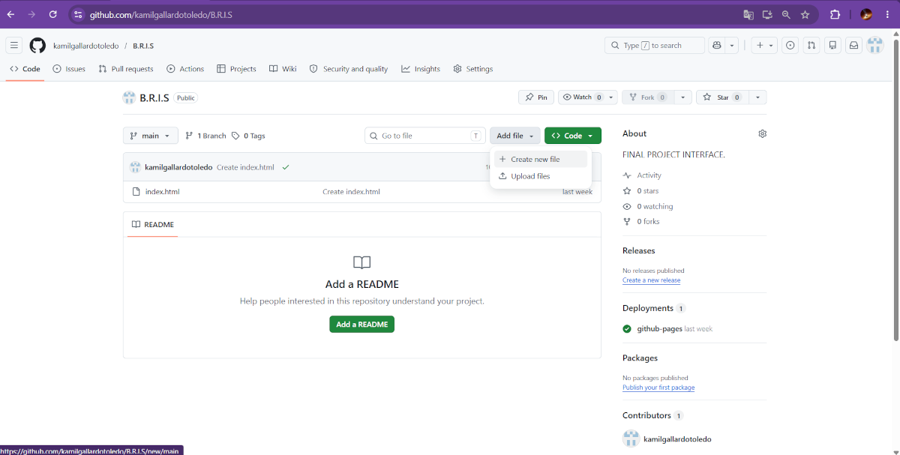This screenshot has width=900, height=455.
Task: Pin the B.R.I.S repository
Action: pyautogui.click(x=536, y=97)
